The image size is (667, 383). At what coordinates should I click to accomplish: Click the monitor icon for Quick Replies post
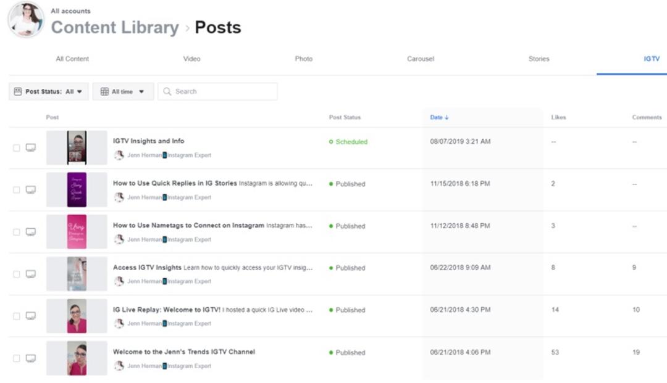point(31,190)
